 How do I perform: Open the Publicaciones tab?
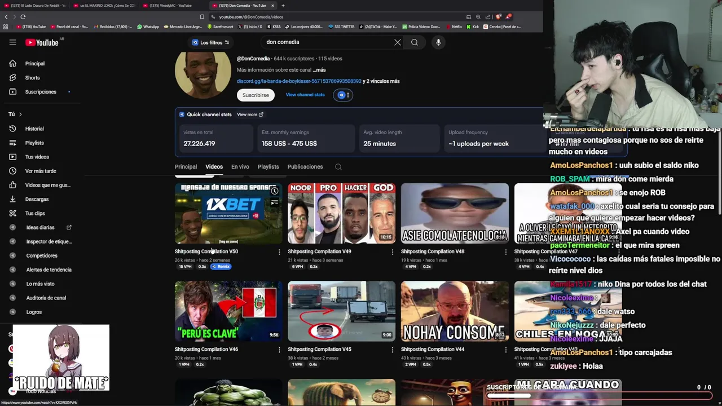coord(305,167)
